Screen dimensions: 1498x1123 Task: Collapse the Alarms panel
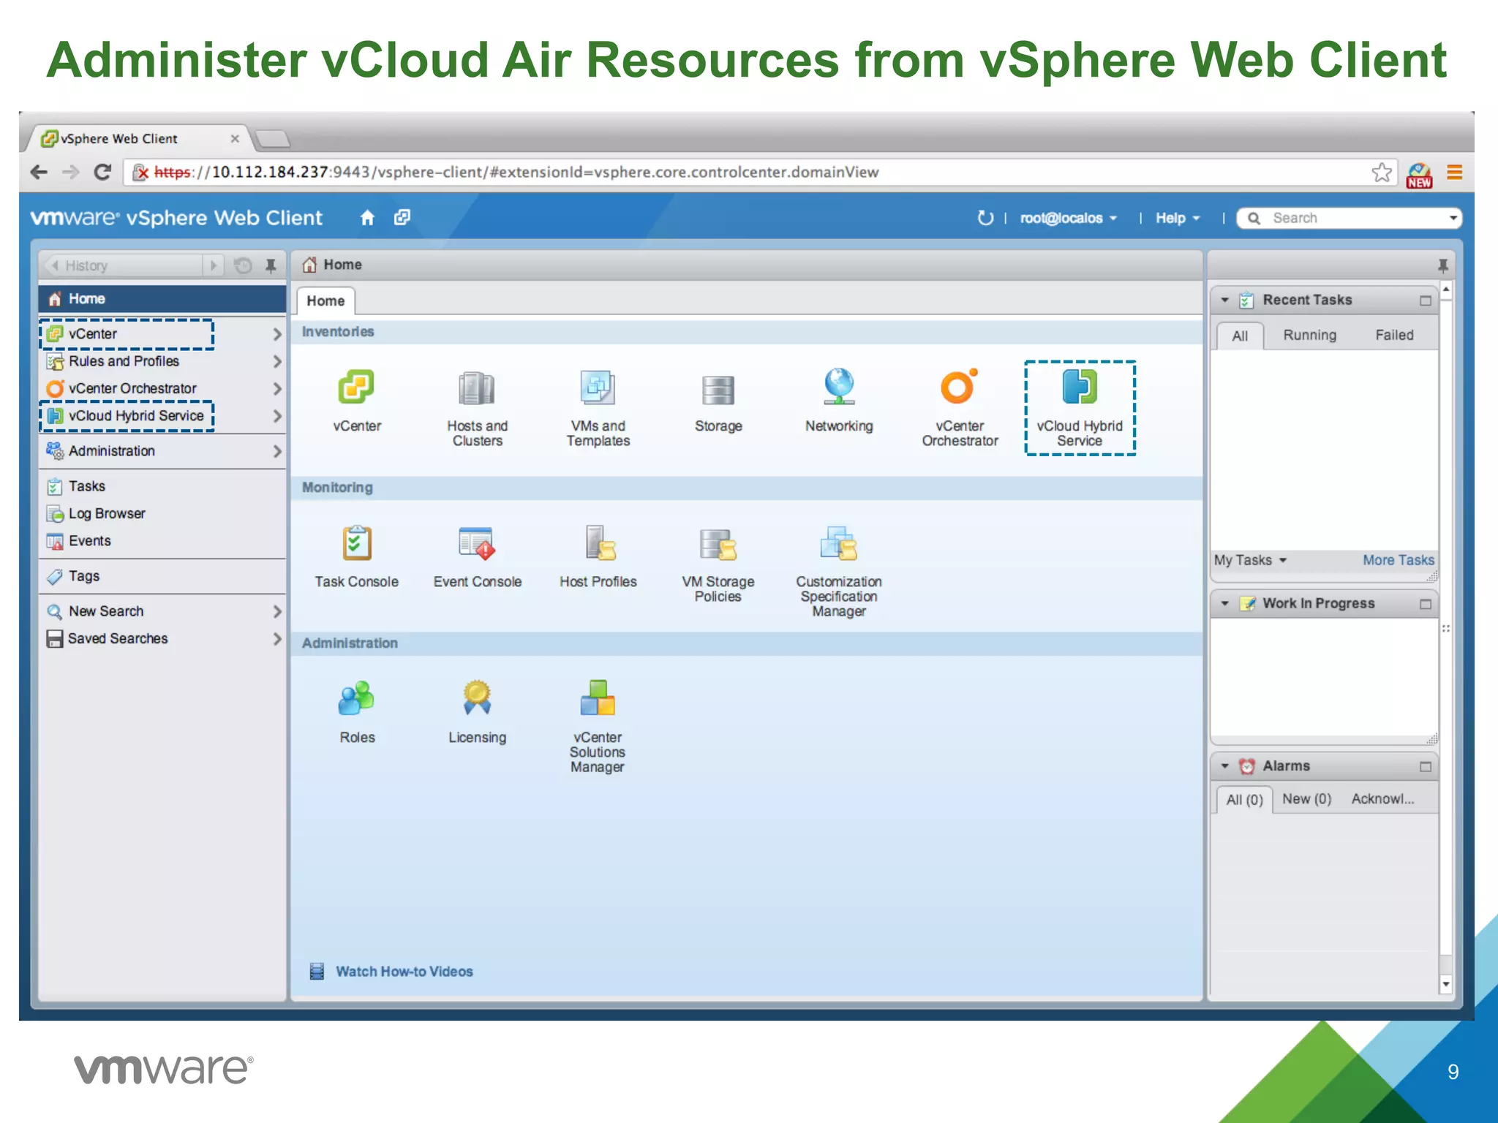click(1224, 766)
